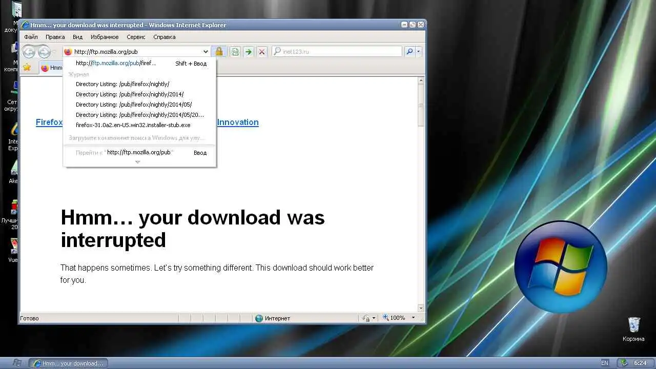Click the system tray shield icon
The width and height of the screenshot is (656, 369).
(623, 363)
